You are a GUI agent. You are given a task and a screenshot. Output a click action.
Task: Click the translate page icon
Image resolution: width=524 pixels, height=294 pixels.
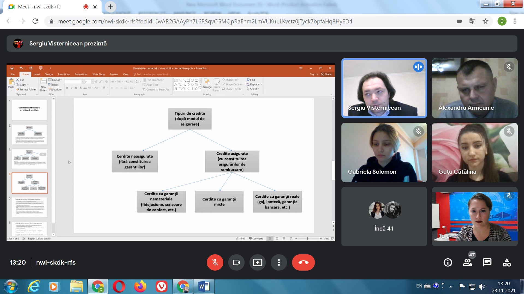[472, 21]
